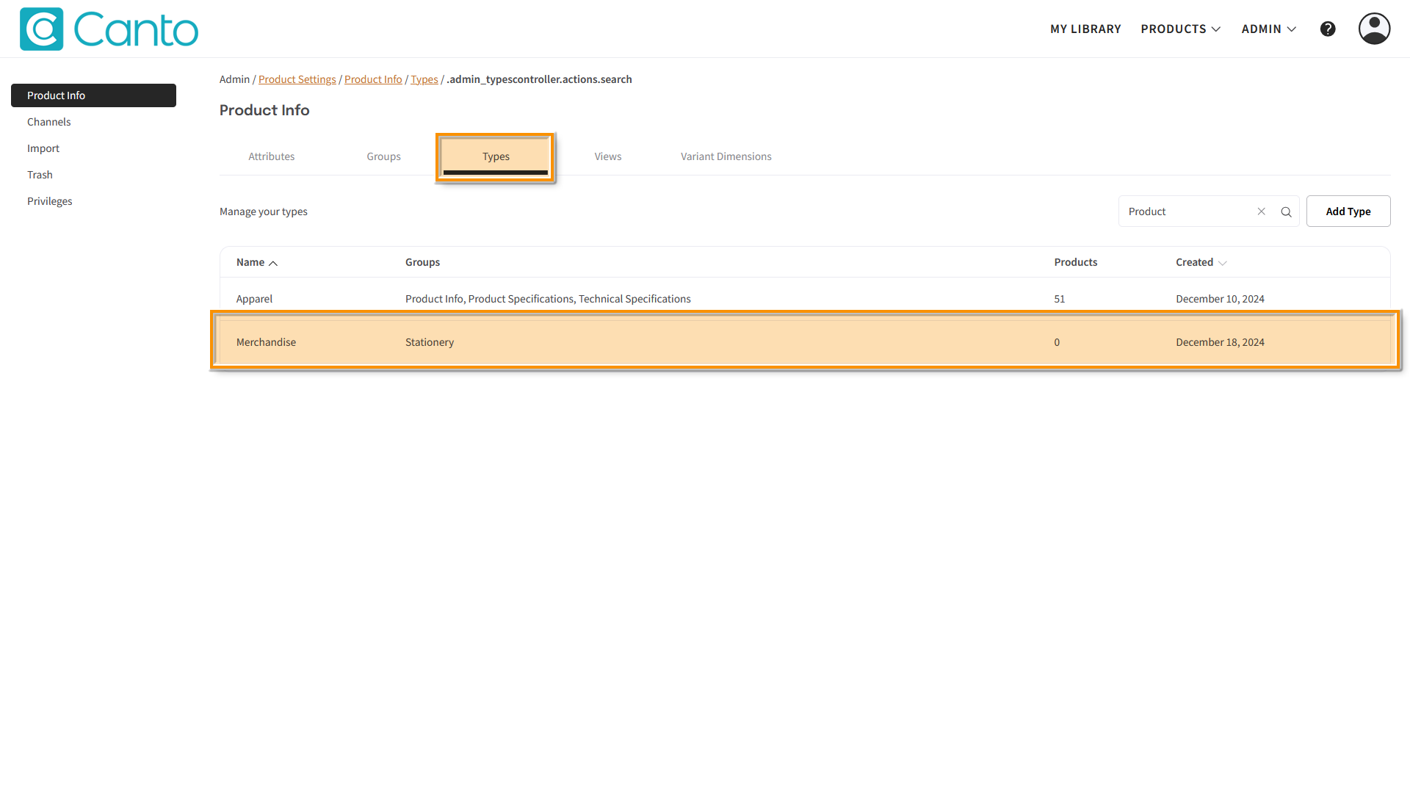Open the Views tab
The image size is (1410, 793).
[607, 156]
